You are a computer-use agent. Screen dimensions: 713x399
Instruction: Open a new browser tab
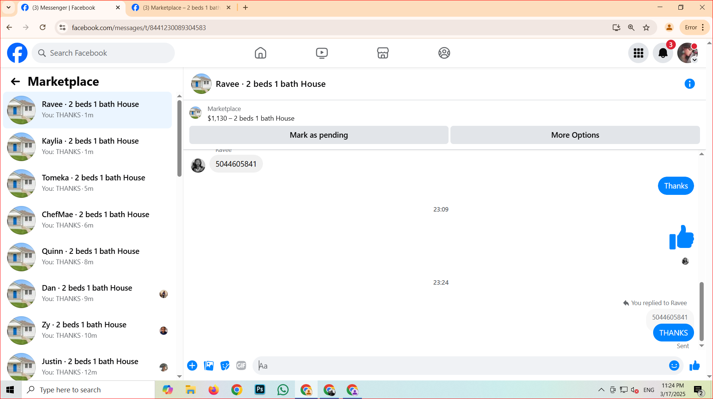coord(245,7)
